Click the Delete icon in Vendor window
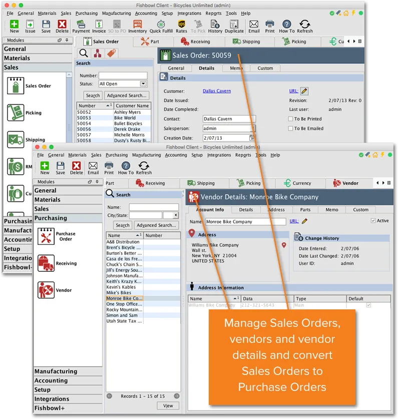 pos(77,168)
